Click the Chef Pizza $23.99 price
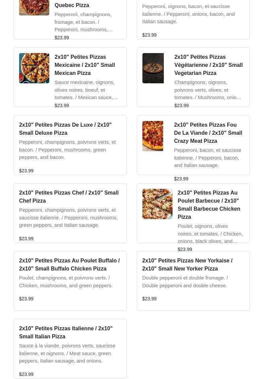This screenshot has width=263, height=379. click(26, 239)
